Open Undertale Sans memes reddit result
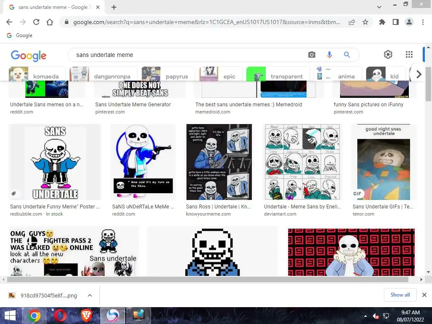 coord(46,105)
